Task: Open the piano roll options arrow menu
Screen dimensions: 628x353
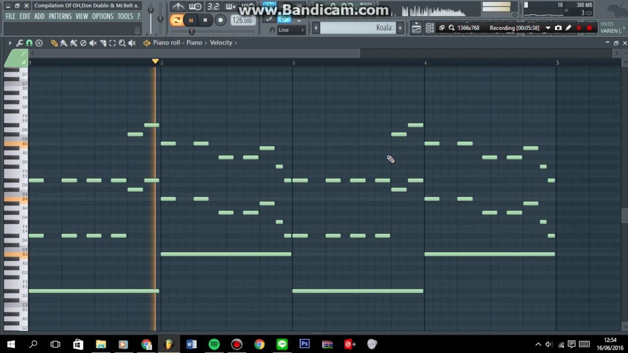Action: click(10, 43)
